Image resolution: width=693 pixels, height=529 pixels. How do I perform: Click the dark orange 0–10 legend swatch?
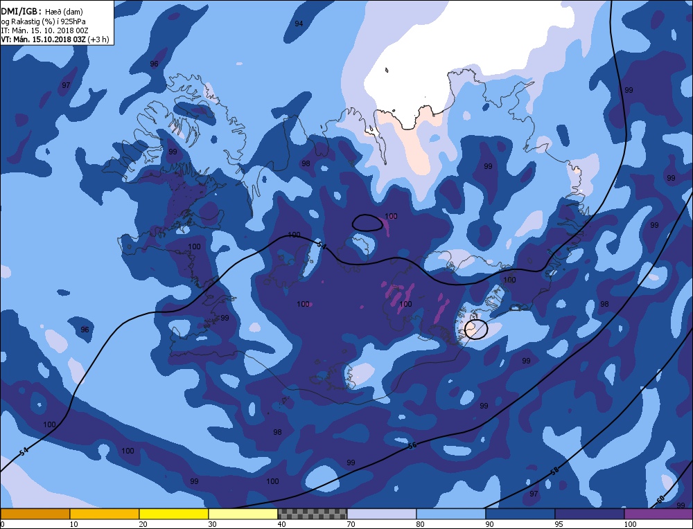click(x=35, y=514)
